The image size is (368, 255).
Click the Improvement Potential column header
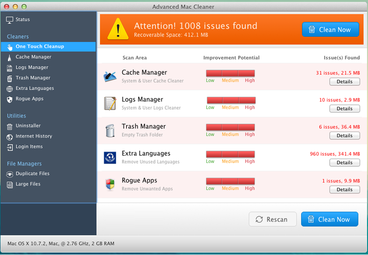point(231,58)
